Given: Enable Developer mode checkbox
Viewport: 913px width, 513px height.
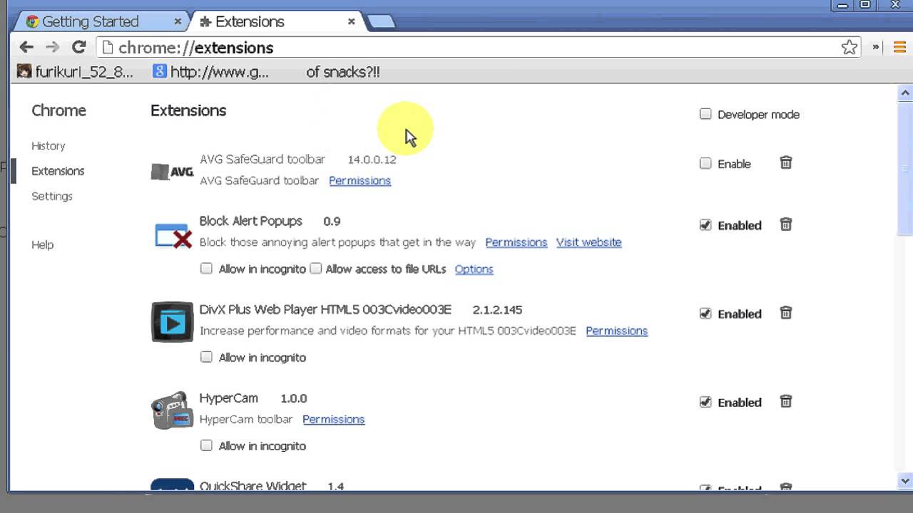Looking at the screenshot, I should point(705,114).
